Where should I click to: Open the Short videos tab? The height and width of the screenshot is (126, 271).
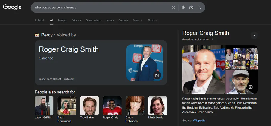pyautogui.click(x=94, y=20)
